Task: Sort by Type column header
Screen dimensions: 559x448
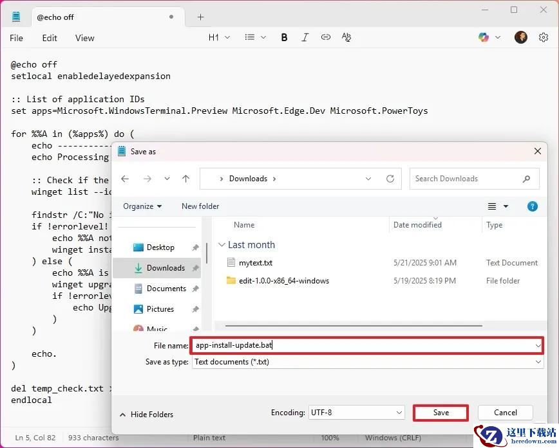Action: (494, 225)
